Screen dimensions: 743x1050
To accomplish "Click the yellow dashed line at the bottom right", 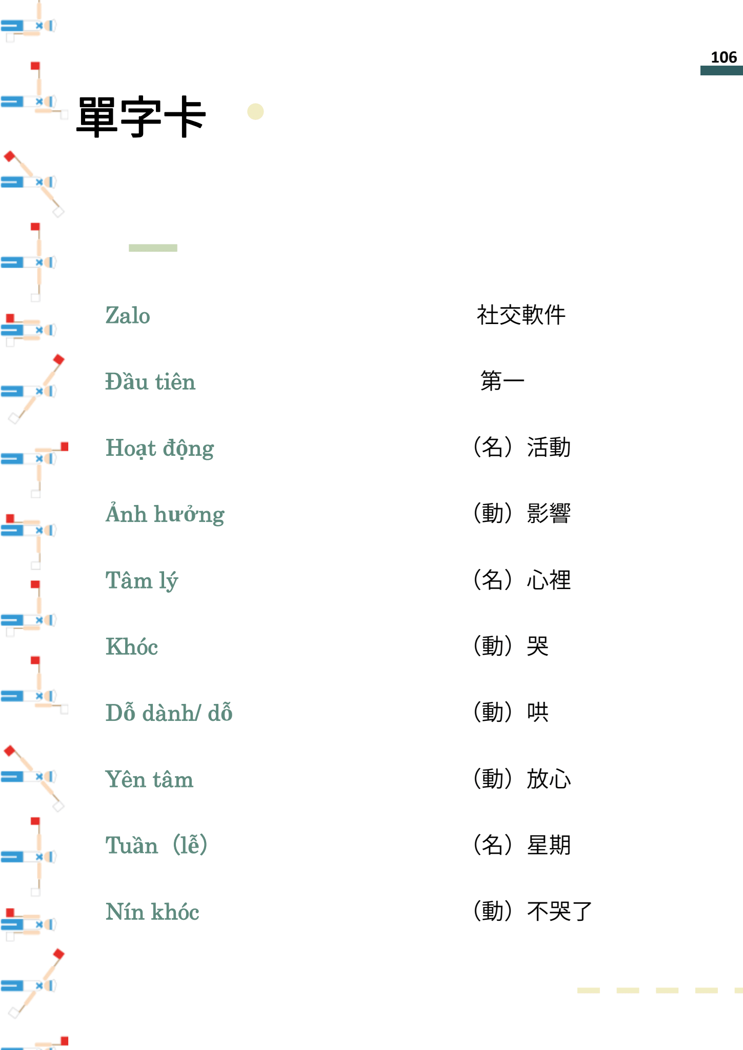I will [659, 991].
